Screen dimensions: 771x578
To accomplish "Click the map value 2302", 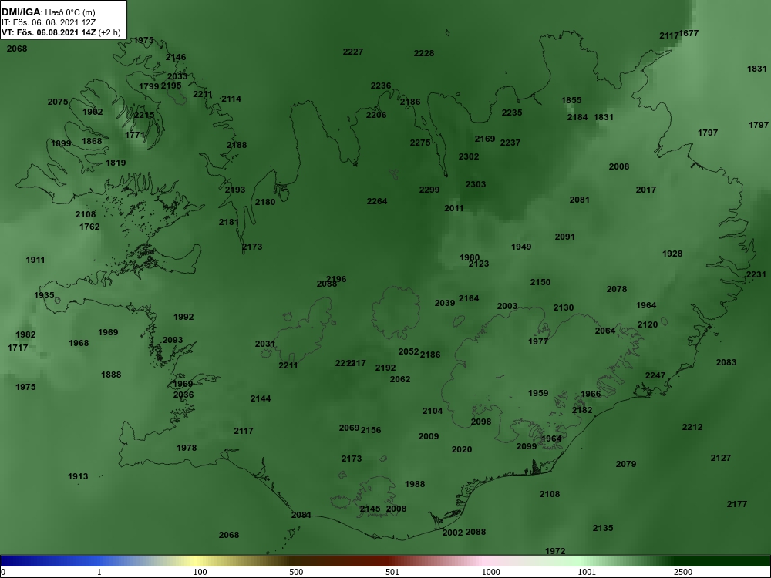I will pos(469,156).
